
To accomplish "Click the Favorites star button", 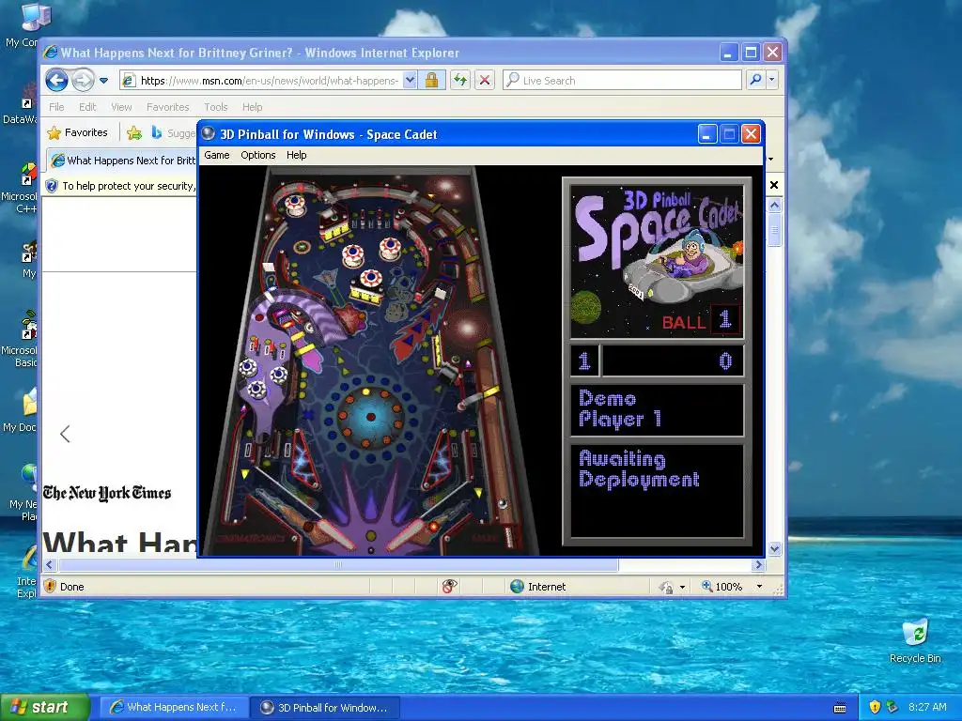I will click(77, 132).
